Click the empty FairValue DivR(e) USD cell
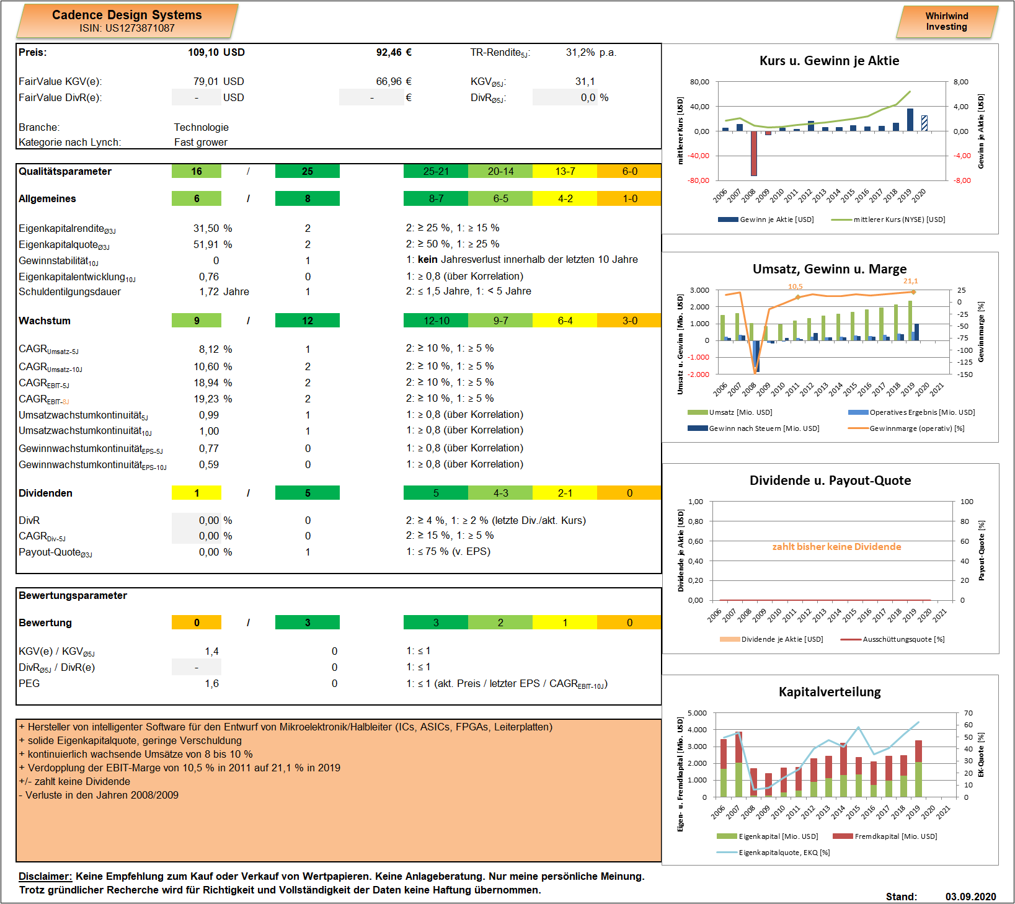 (x=197, y=97)
